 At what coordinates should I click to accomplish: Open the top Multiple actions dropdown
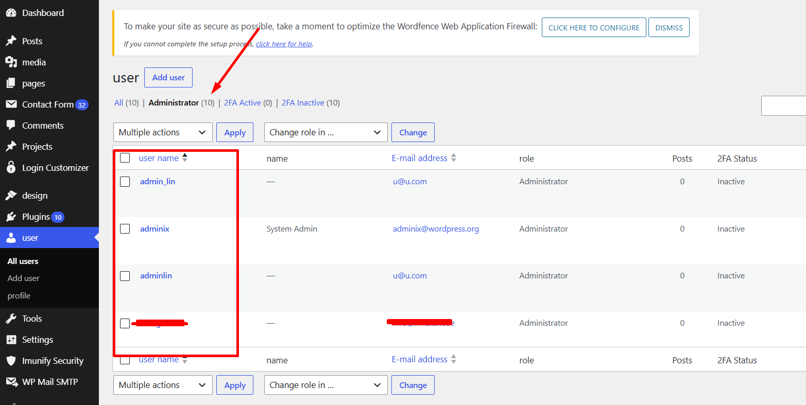[163, 132]
